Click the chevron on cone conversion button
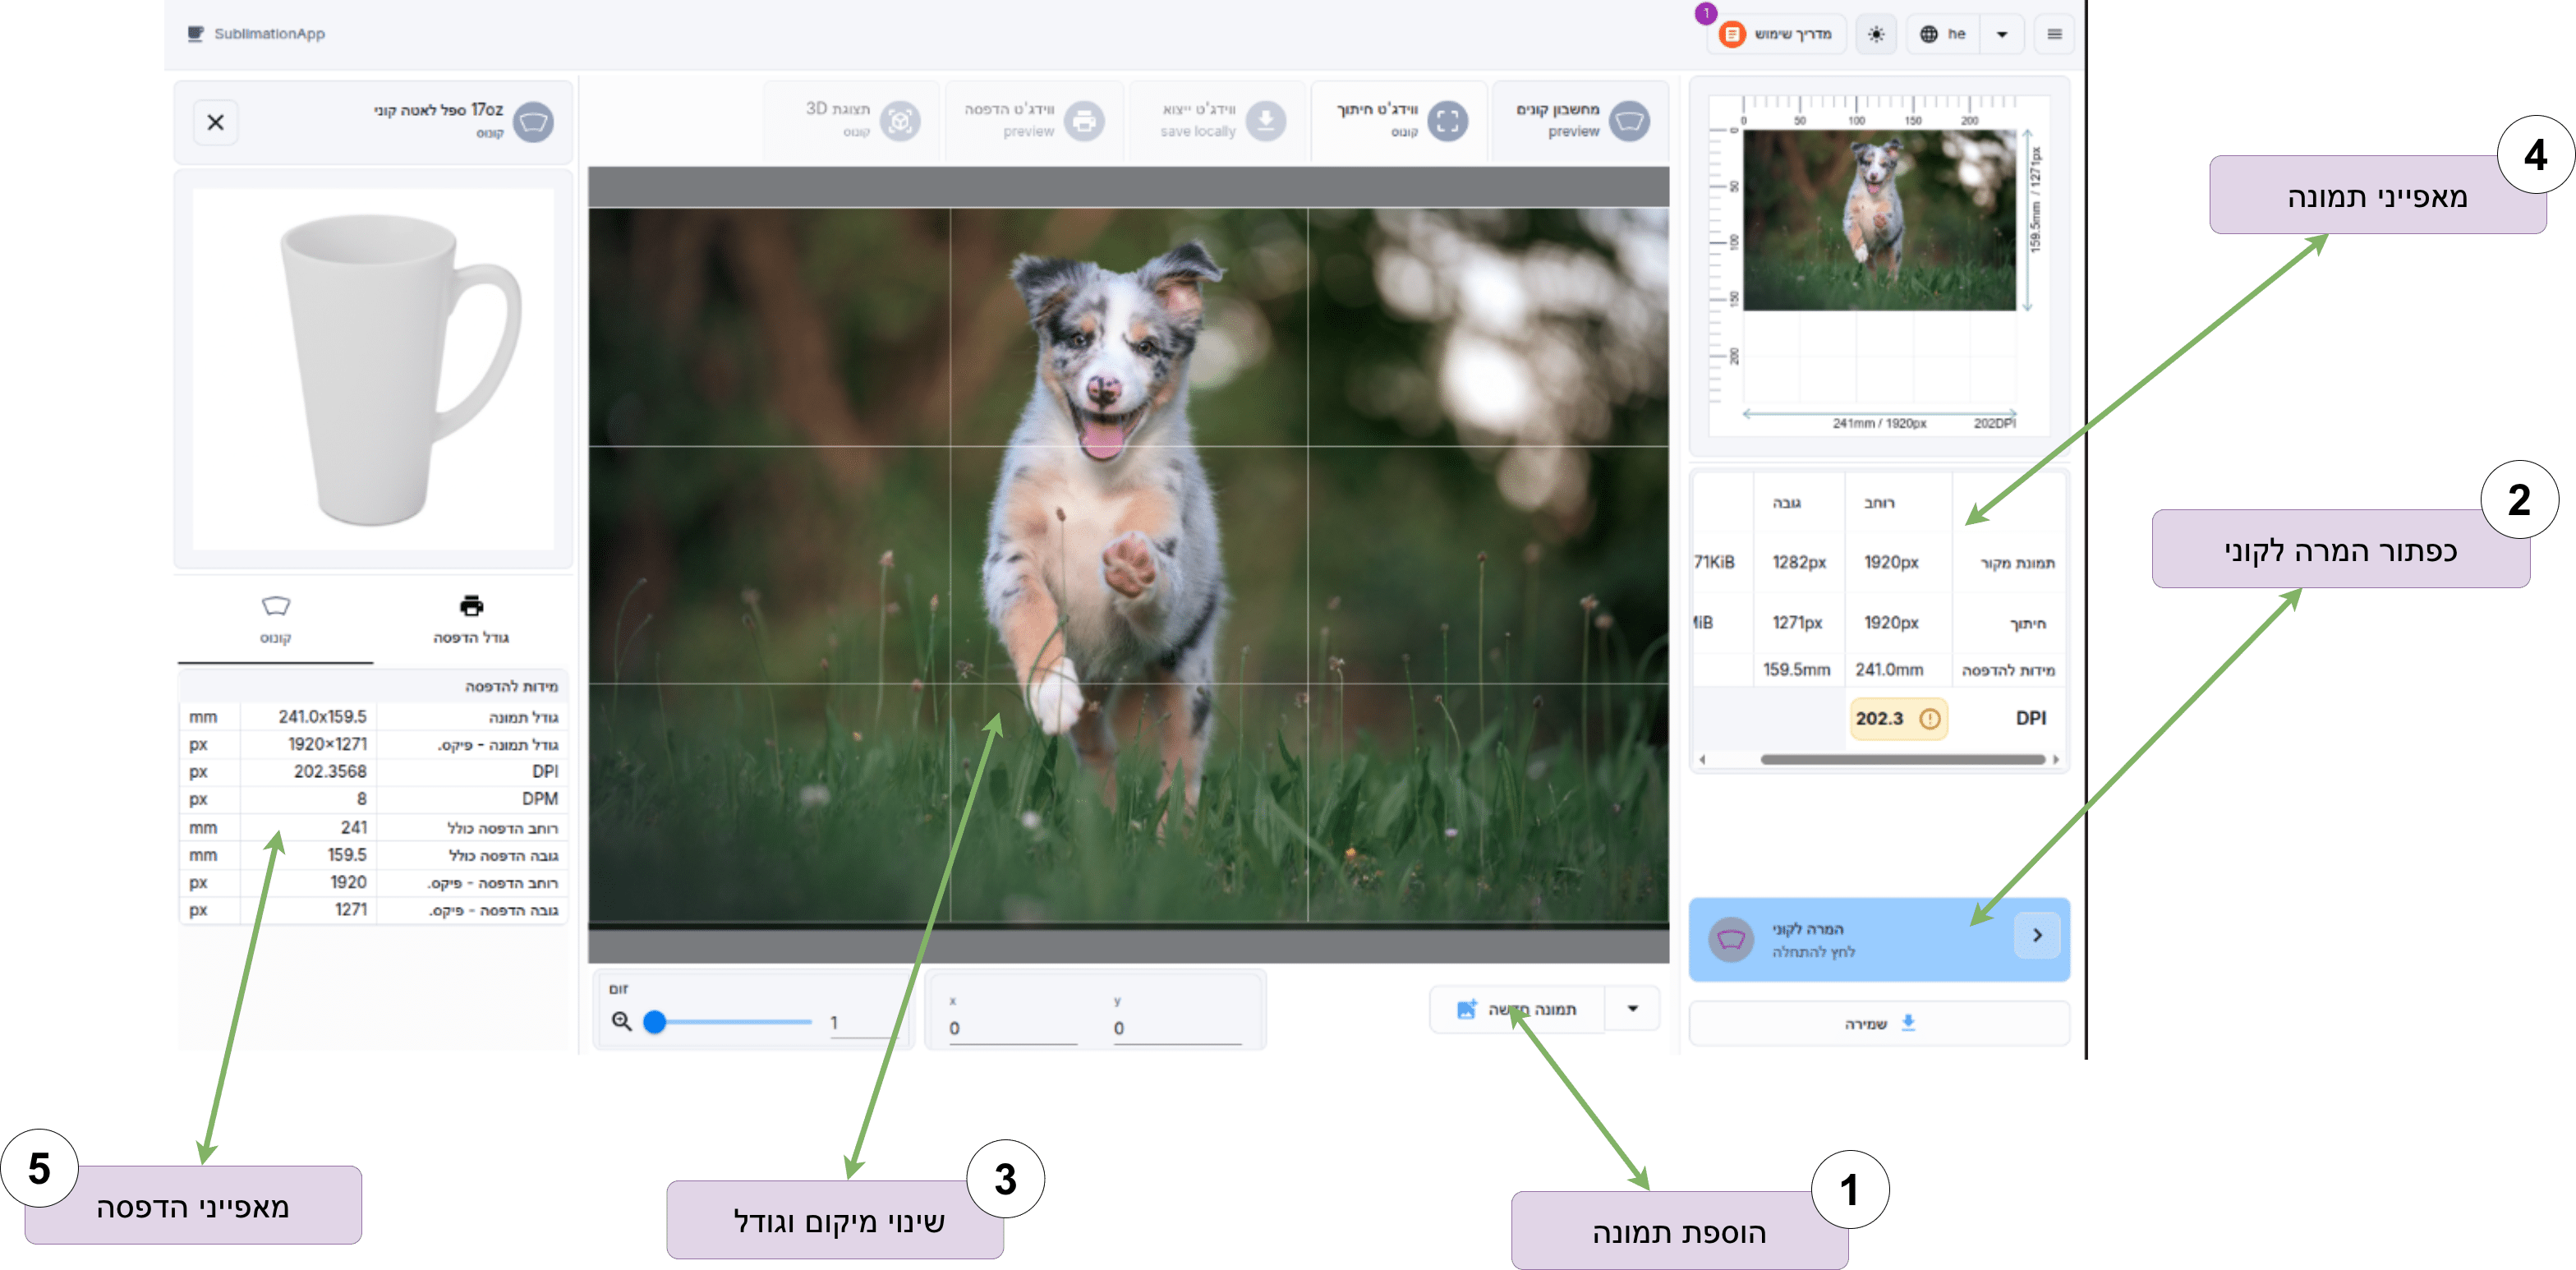The height and width of the screenshot is (1270, 2576). 2036,936
